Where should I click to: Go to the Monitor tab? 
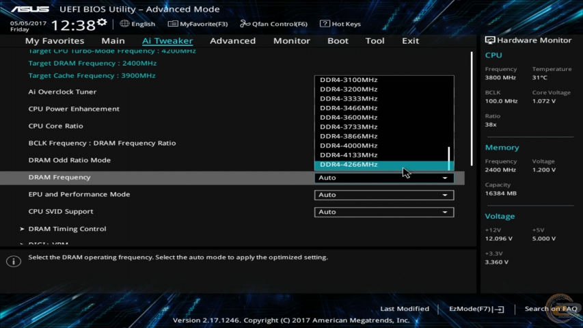[291, 40]
